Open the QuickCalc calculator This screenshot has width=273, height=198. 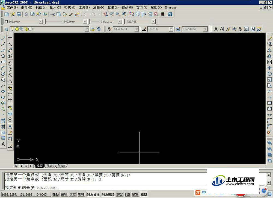pyautogui.click(x=162, y=14)
